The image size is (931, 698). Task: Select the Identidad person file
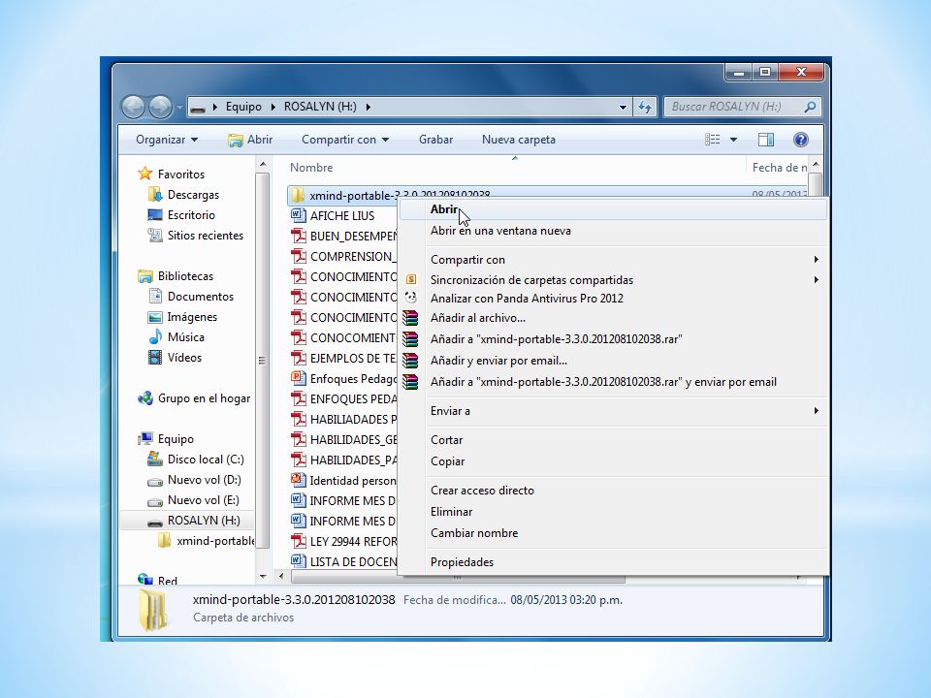[x=343, y=480]
